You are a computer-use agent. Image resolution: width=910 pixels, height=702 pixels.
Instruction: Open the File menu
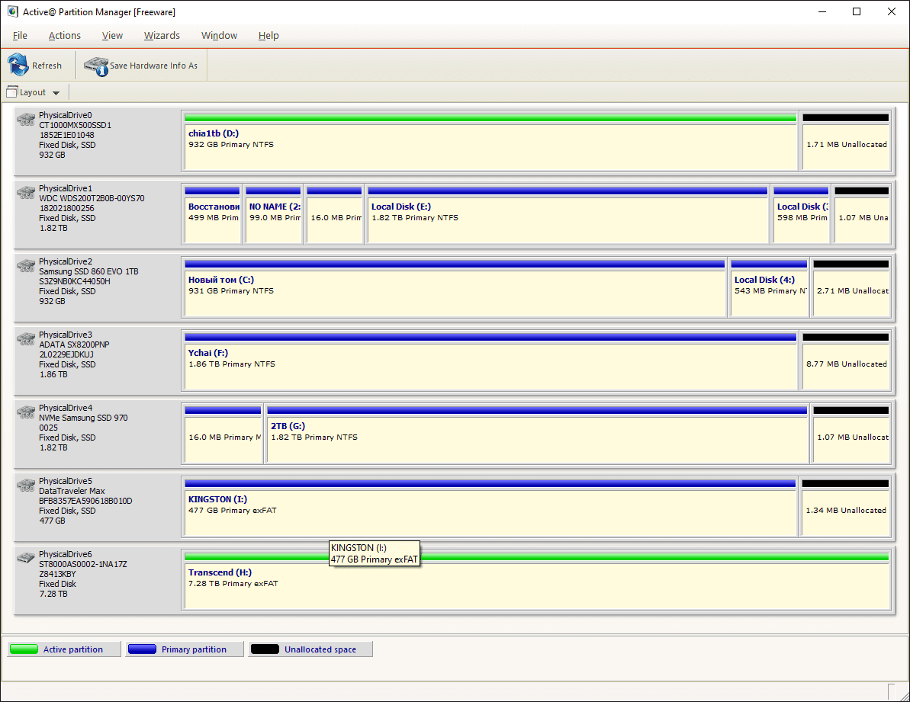tap(20, 35)
